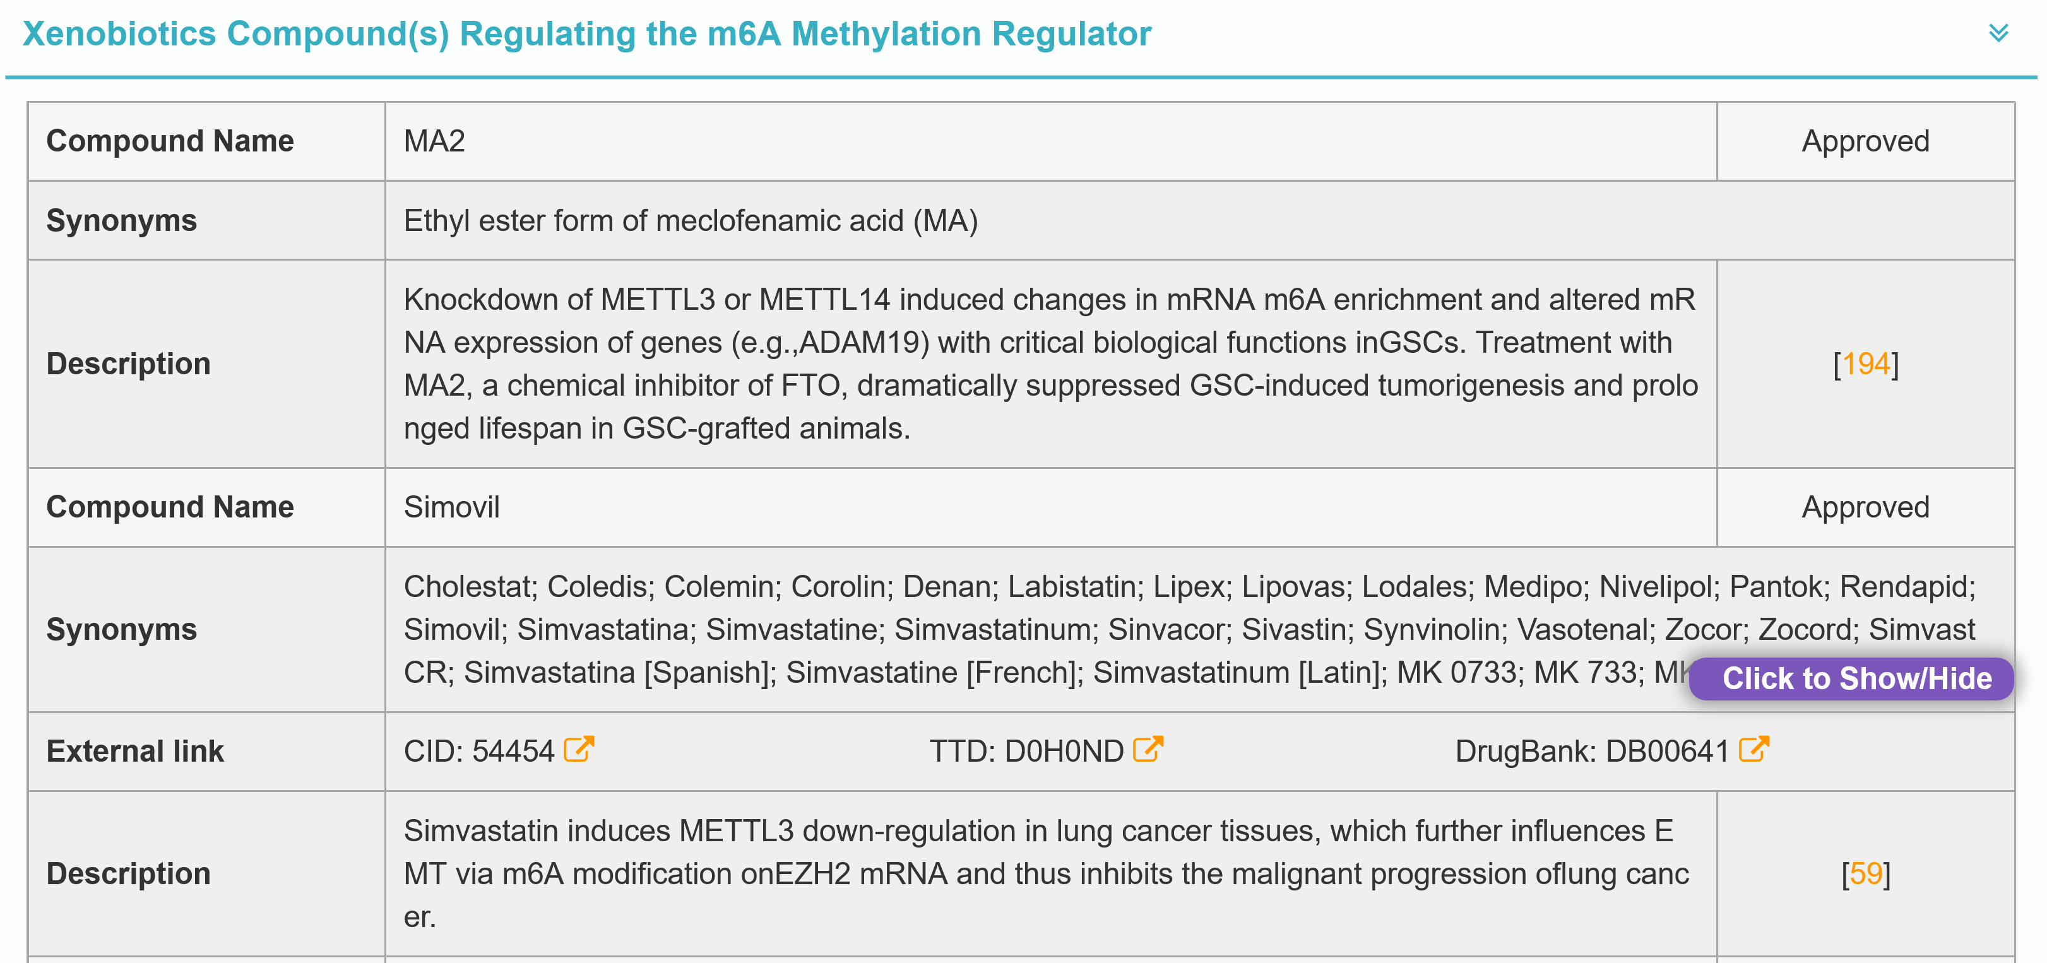Open the DrugBank DB00641 external link icon

(x=1753, y=749)
